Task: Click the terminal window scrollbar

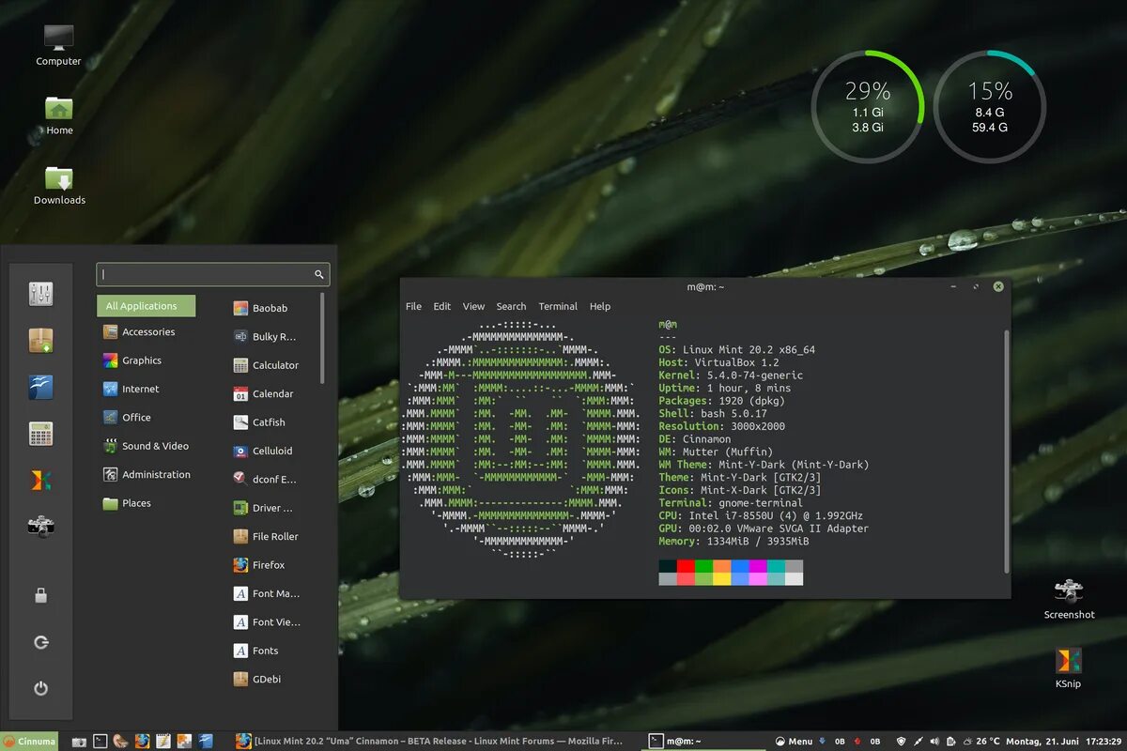Action: tap(1007, 451)
